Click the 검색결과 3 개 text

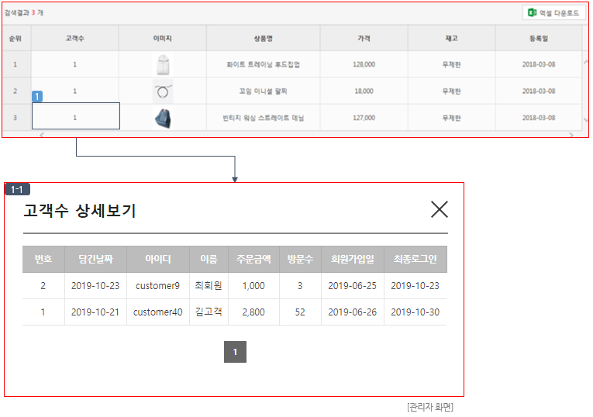pyautogui.click(x=24, y=13)
